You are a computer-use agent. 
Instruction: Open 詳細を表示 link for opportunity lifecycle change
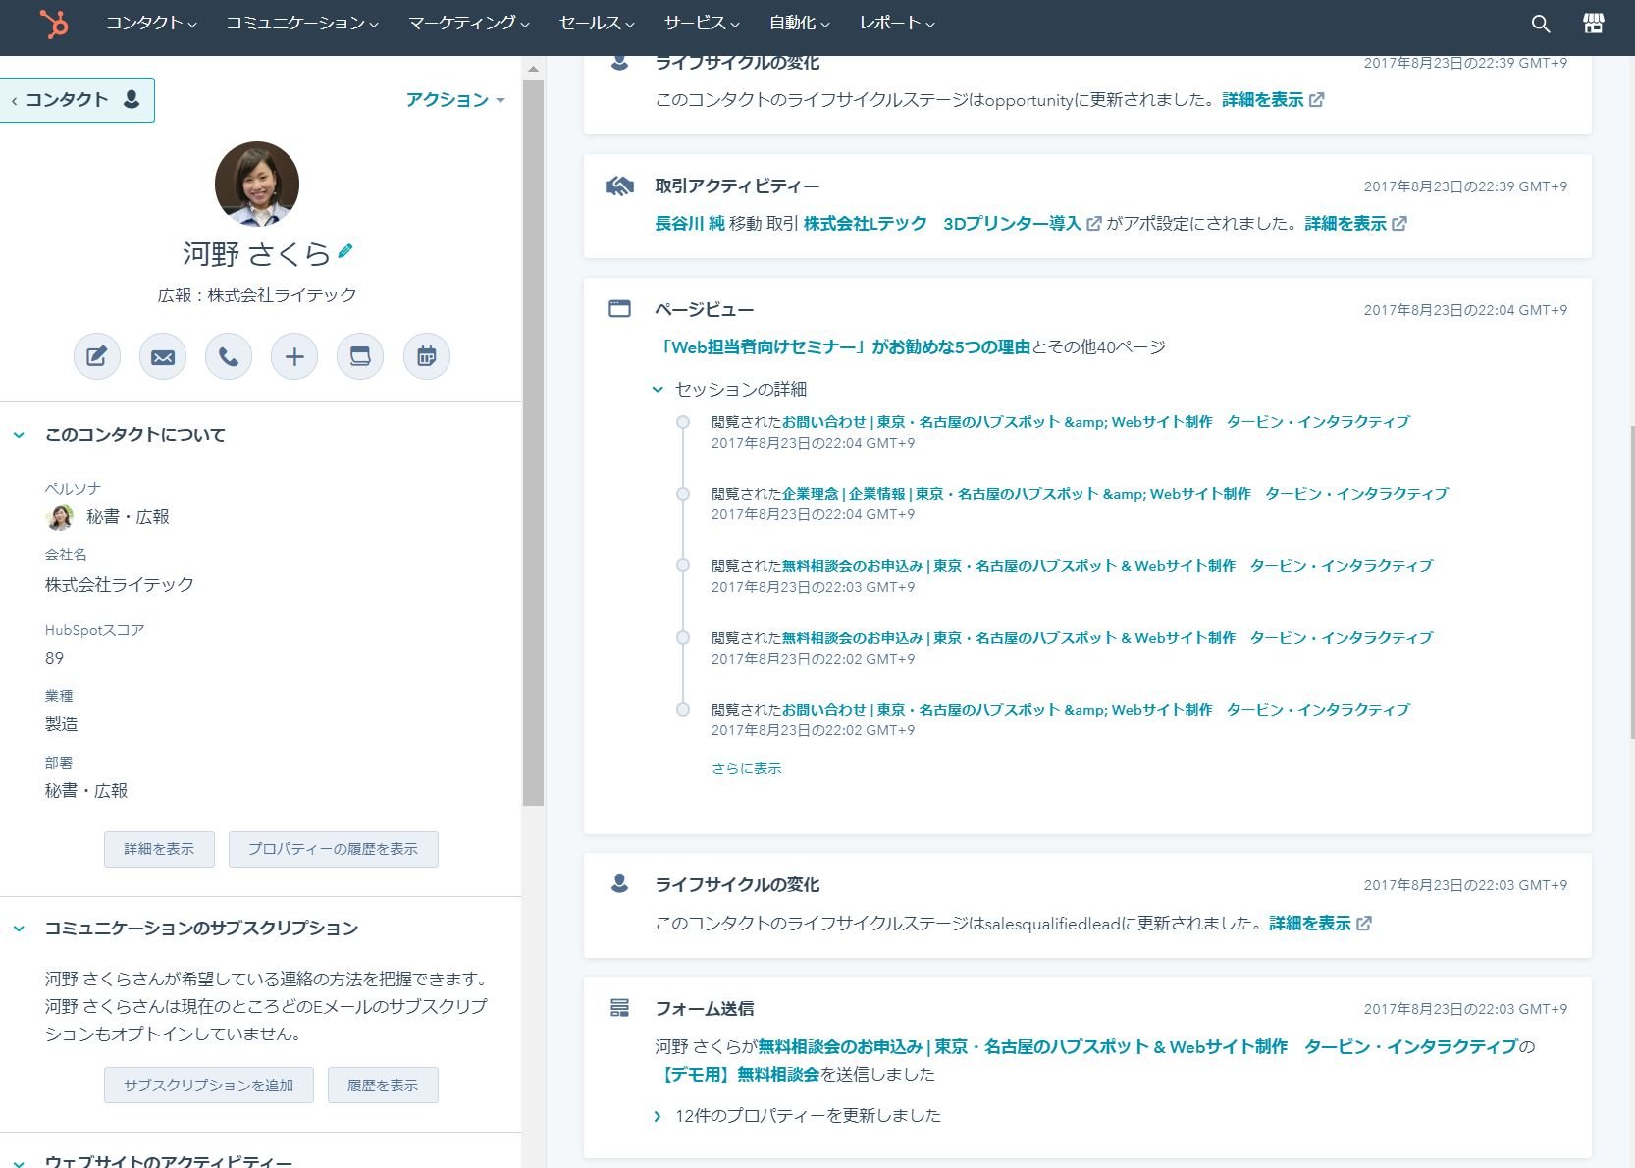pos(1262,100)
